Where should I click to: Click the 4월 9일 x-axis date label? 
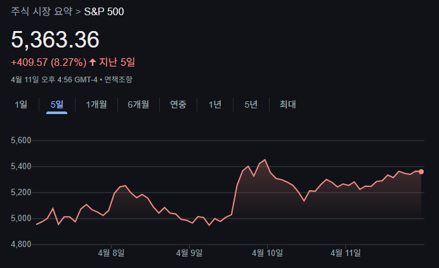[189, 253]
